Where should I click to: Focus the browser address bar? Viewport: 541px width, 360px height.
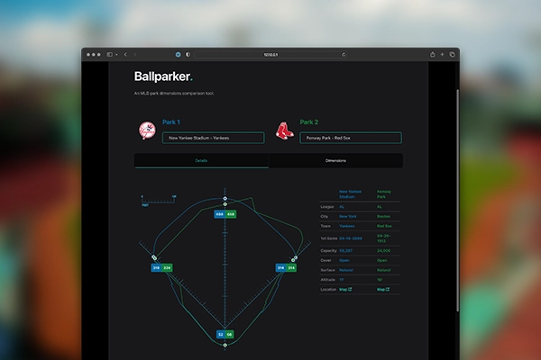click(x=270, y=54)
